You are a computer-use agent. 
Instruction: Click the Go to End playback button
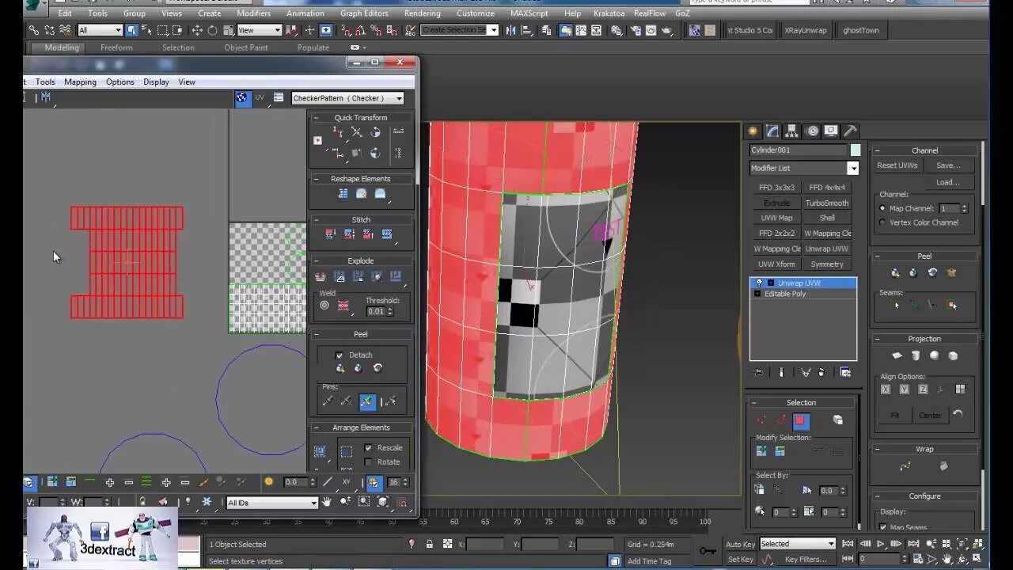pos(912,544)
